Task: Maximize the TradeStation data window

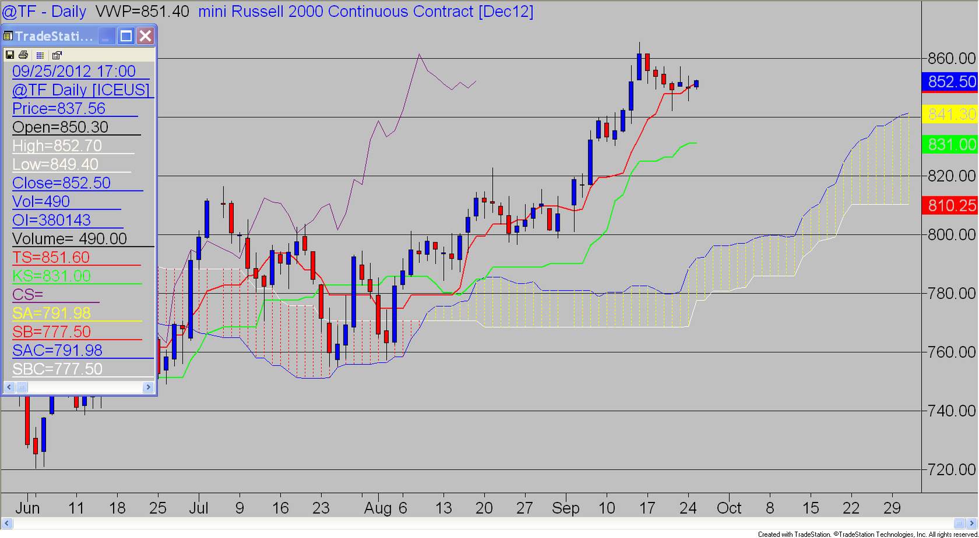Action: click(126, 36)
